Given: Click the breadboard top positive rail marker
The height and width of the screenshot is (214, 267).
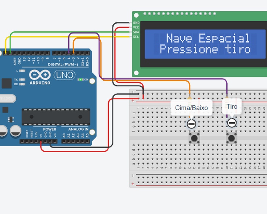Looking at the screenshot, I should [133, 100].
